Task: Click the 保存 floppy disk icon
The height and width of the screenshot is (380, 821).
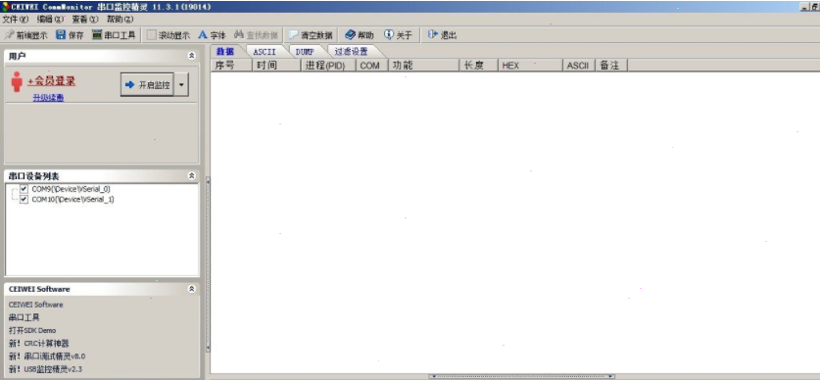Action: 61,35
